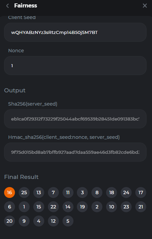Click the result ball numbered 7

tap(53, 192)
